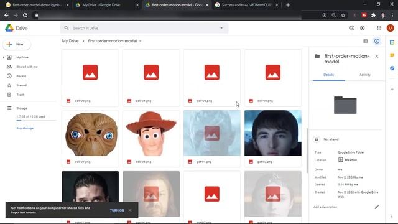Switch to the Activity tab
398x224 pixels.
[365, 75]
